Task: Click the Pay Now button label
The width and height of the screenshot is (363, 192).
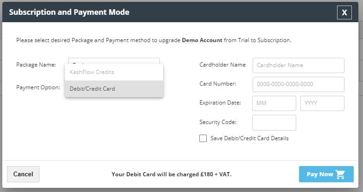Action: point(320,174)
